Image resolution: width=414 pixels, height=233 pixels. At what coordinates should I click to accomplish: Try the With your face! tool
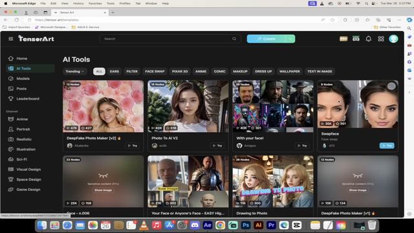tap(302, 146)
